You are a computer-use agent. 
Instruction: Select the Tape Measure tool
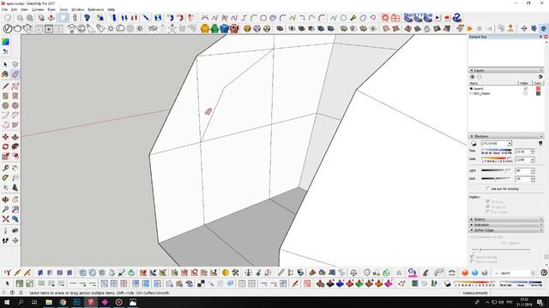point(5,168)
